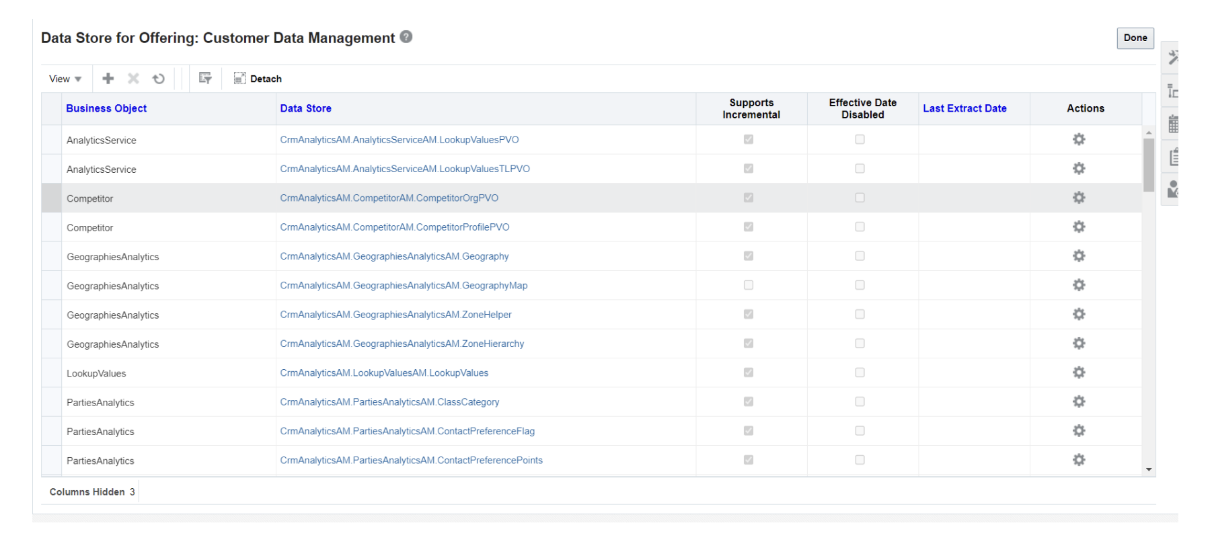The width and height of the screenshot is (1212, 550).
Task: Open PartiesAnalyticsAM.ClassCategory link
Action: 389,402
